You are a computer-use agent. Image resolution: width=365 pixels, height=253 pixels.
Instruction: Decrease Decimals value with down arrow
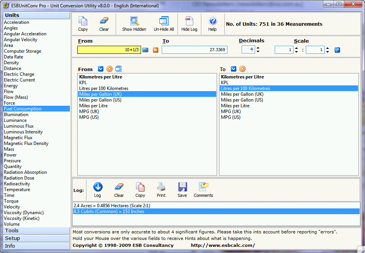[258, 52]
